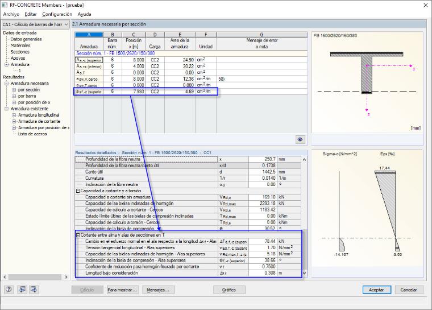Expand the por posición de x node

coord(14,102)
